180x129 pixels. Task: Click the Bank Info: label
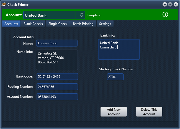click(108, 35)
